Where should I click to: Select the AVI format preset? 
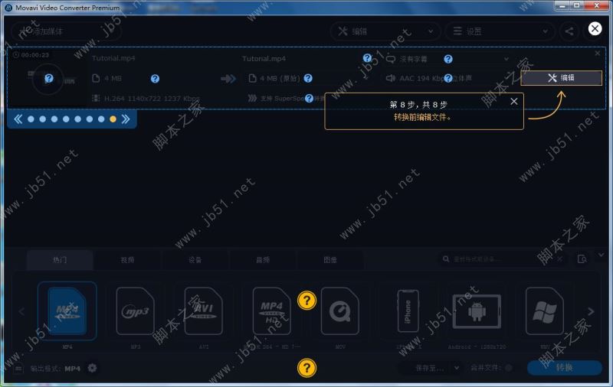(x=203, y=311)
